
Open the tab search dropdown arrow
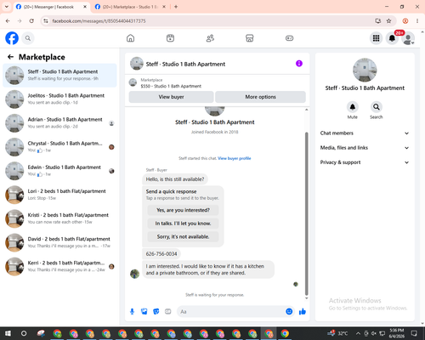pyautogui.click(x=7, y=7)
